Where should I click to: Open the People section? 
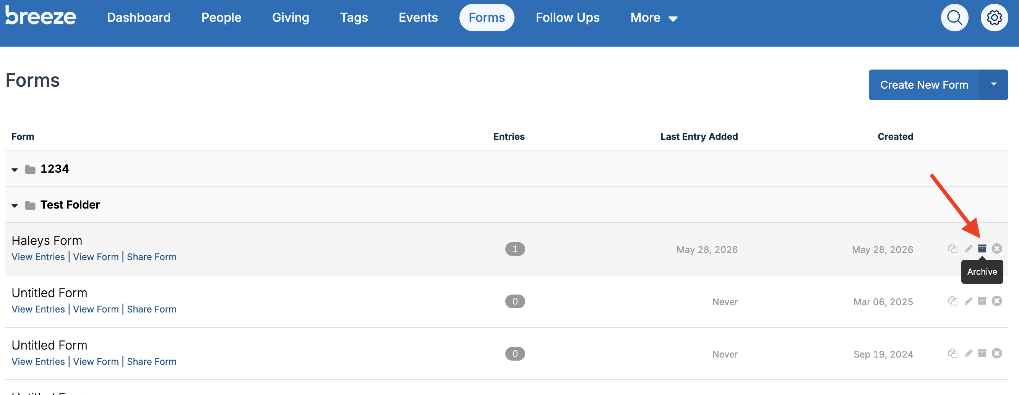point(221,18)
